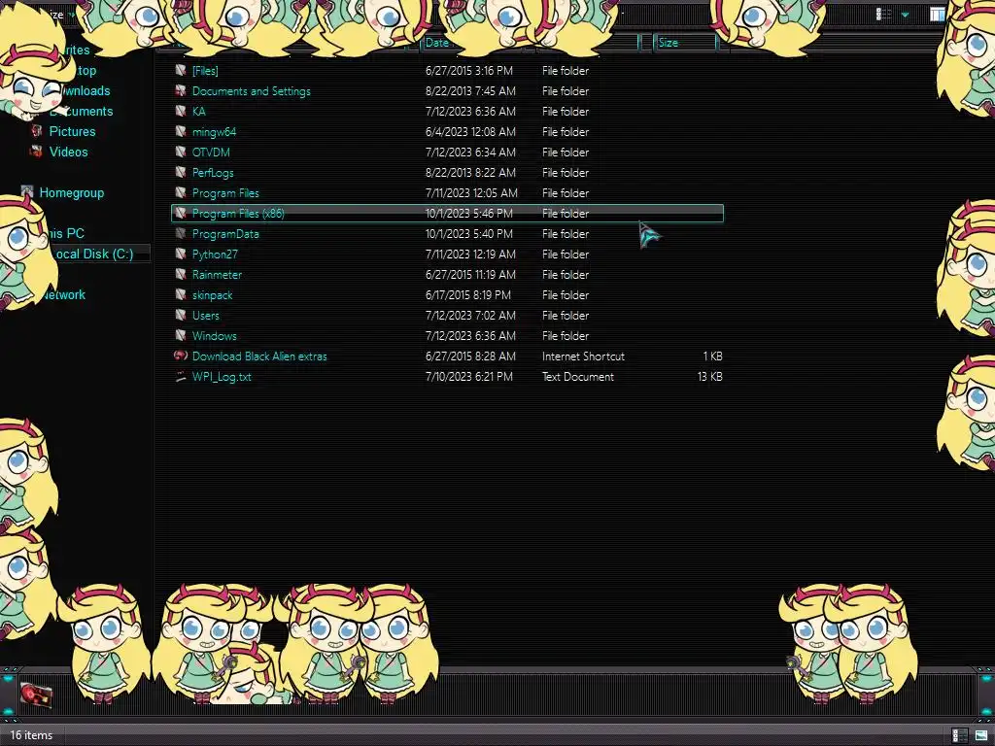Image resolution: width=995 pixels, height=746 pixels.
Task: Click the 16 items status bar text
Action: pos(31,735)
